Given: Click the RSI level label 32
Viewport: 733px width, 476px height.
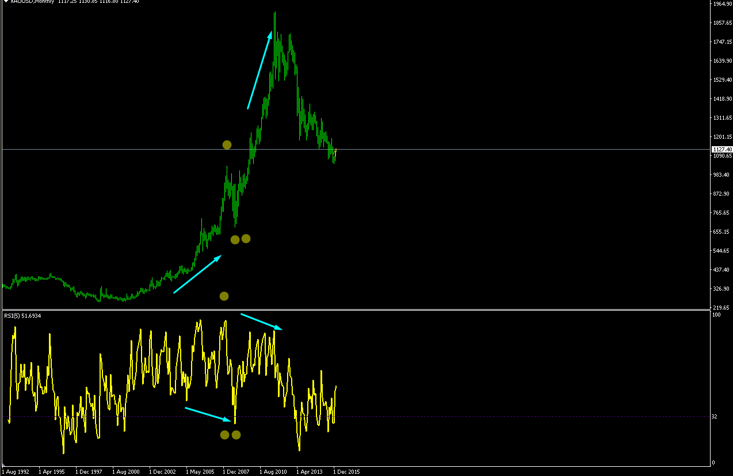Looking at the screenshot, I should [715, 416].
